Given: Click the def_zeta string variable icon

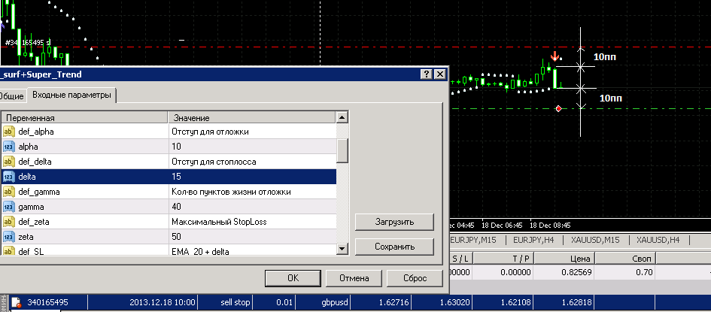Looking at the screenshot, I should (8, 222).
